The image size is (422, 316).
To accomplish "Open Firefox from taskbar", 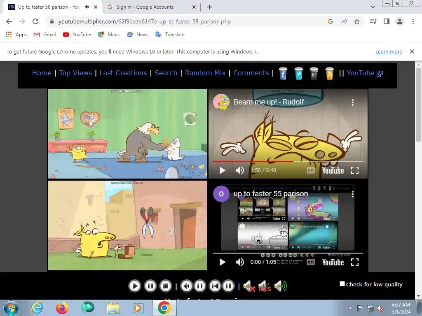I will click(x=62, y=308).
